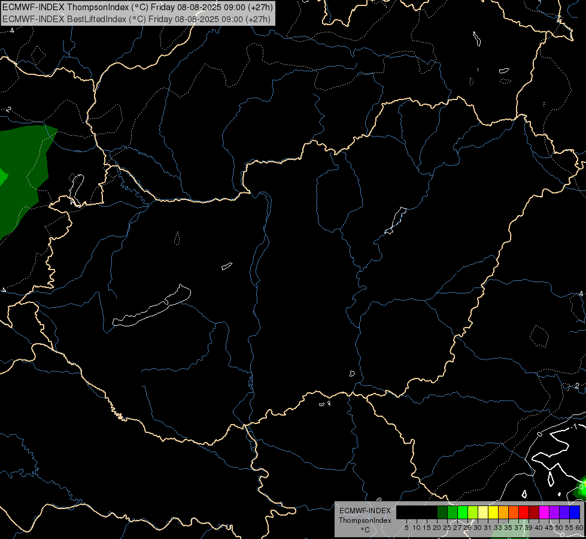
Task: Click the blue 55–60 legend swatch
Action: tap(575, 513)
